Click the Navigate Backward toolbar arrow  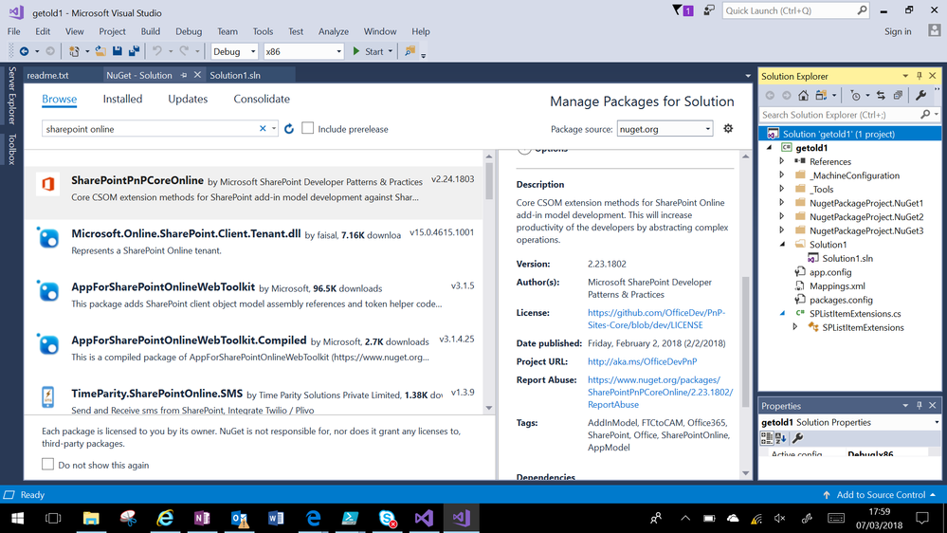[x=24, y=51]
